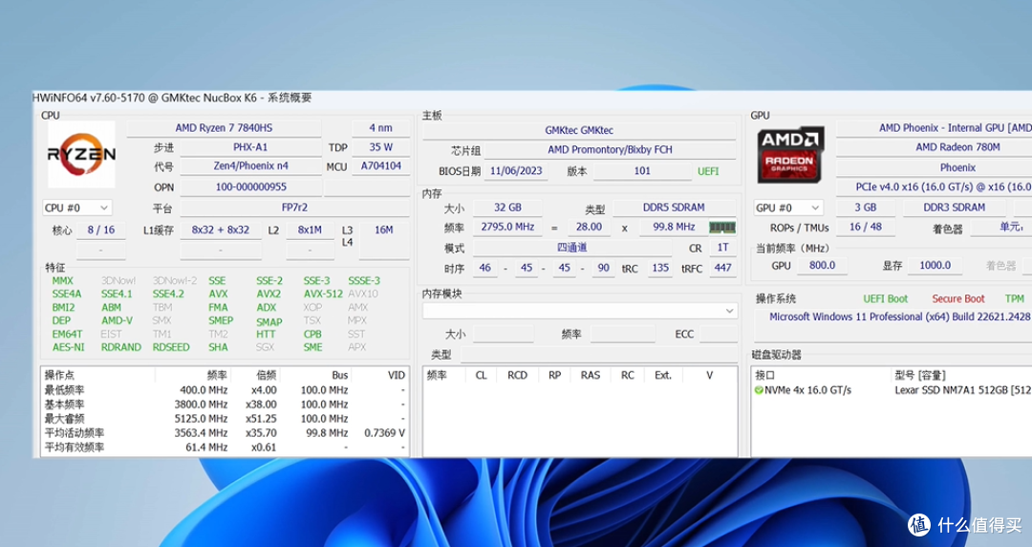The width and height of the screenshot is (1032, 547).
Task: Click the AVX-512 feature label
Action: click(x=323, y=294)
